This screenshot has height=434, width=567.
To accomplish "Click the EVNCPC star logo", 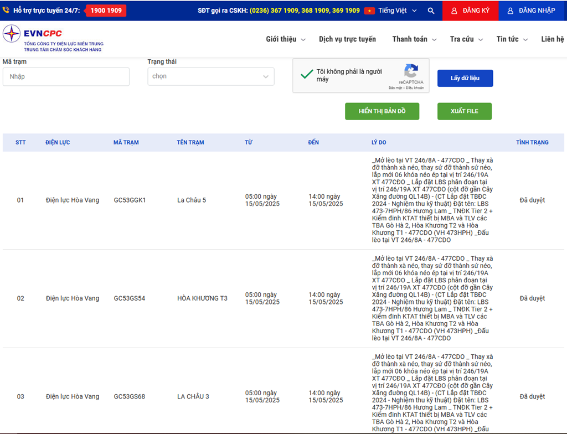I will click(x=12, y=34).
